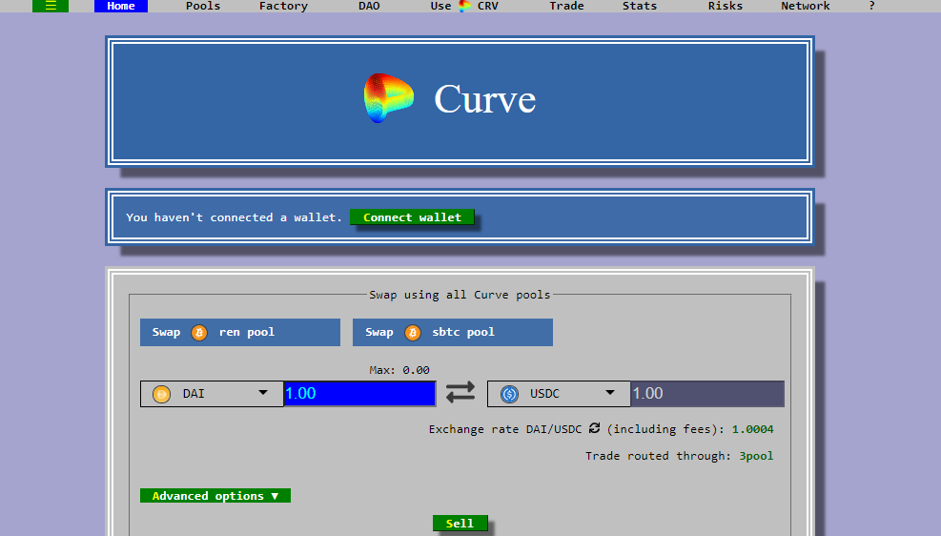The height and width of the screenshot is (536, 941).
Task: Open the Pools menu item
Action: 203,6
